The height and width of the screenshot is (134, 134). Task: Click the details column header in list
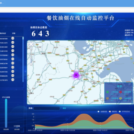(13, 33)
